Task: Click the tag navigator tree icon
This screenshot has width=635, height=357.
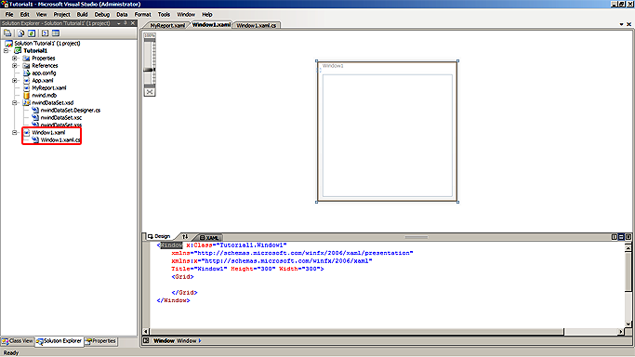Action: (x=146, y=341)
